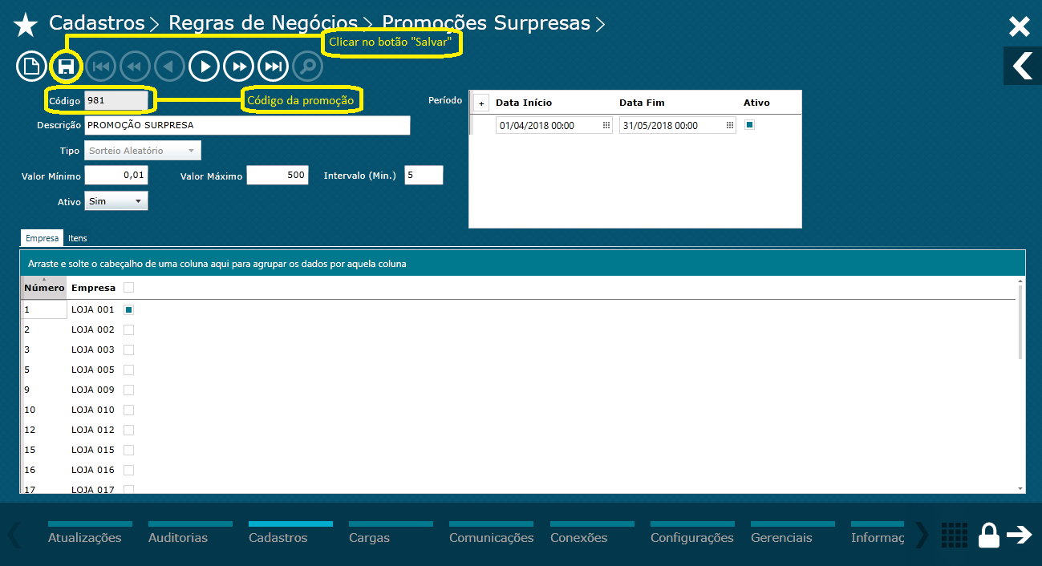This screenshot has height=566, width=1042.
Task: Click the Valor Mínimo field
Action: click(x=116, y=175)
